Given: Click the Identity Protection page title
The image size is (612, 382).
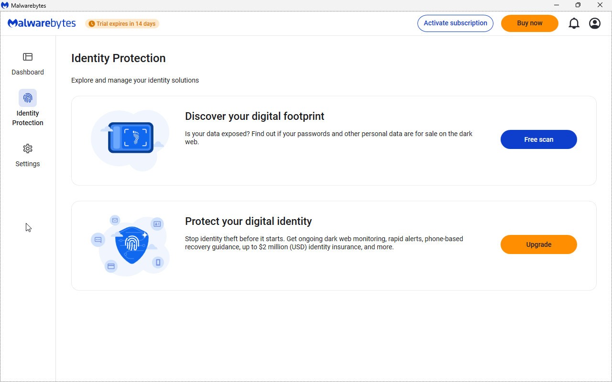Looking at the screenshot, I should (x=118, y=58).
